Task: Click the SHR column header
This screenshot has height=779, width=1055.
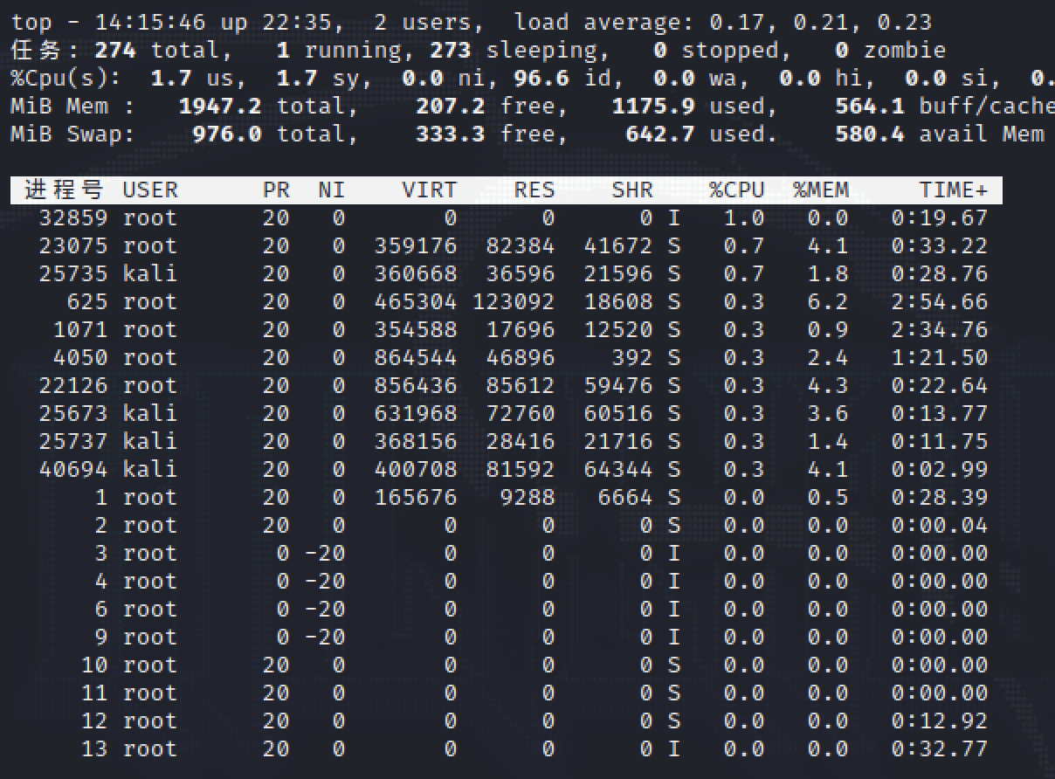Action: click(631, 190)
